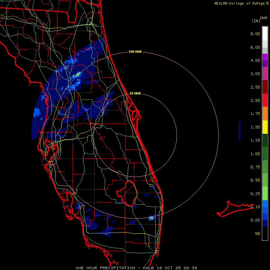Click the yellow-green rain core in northern band
Image resolution: width=270 pixels, height=270 pixels.
(77, 75)
